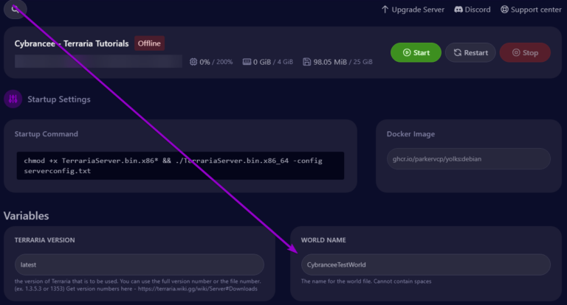
Task: Click the Startup Command label
Action: (46, 134)
